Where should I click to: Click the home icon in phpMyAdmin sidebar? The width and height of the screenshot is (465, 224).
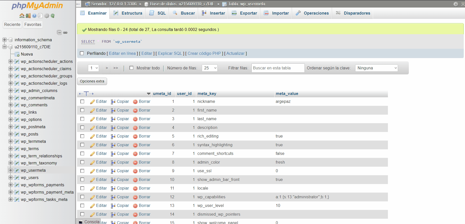tap(22, 16)
